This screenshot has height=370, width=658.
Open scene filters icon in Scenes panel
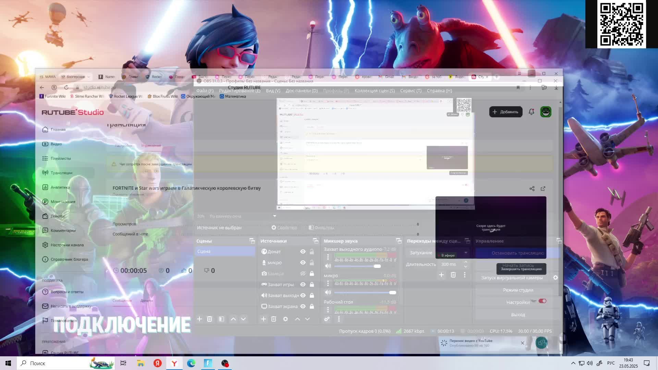pyautogui.click(x=221, y=319)
